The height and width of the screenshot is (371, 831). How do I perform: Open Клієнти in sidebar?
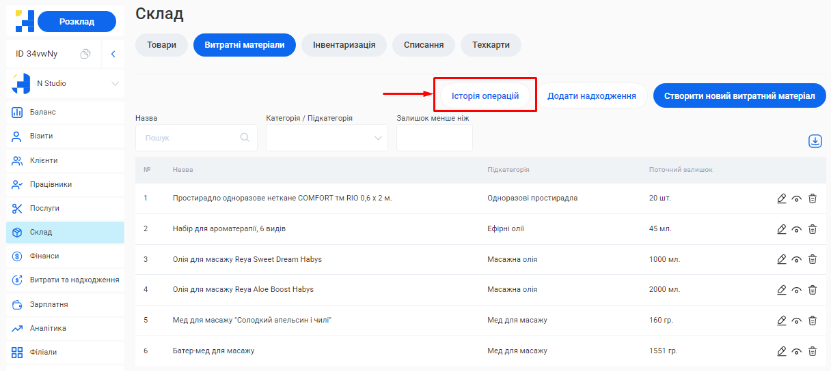pos(66,160)
